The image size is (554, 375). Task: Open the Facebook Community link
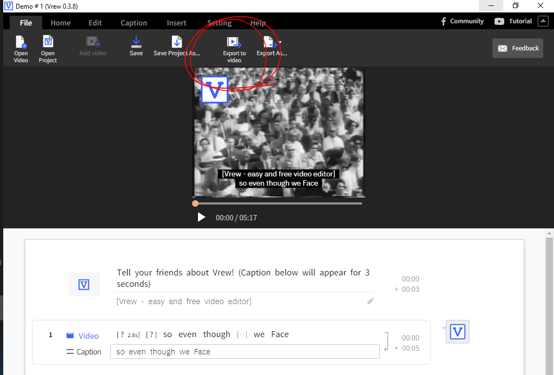coord(462,21)
